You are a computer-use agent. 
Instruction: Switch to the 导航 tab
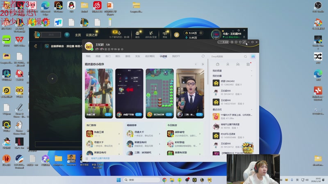click(88, 56)
